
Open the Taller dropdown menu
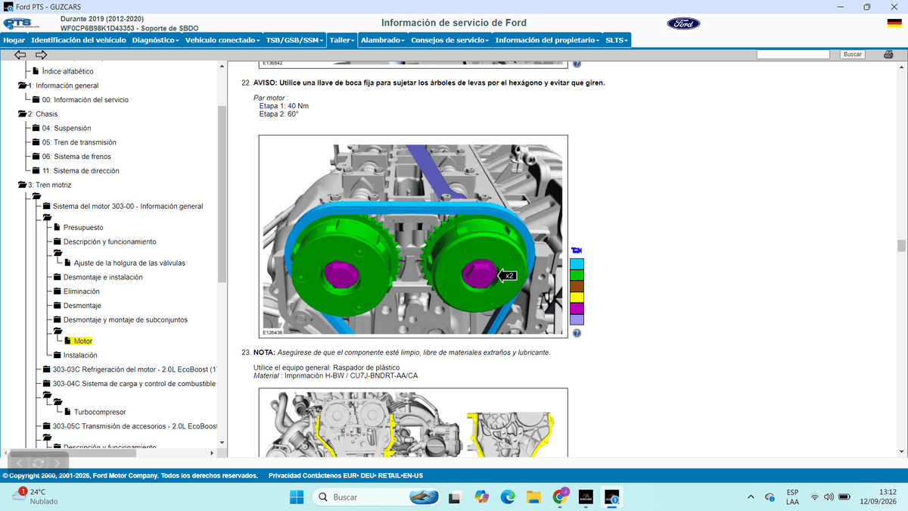coord(342,39)
